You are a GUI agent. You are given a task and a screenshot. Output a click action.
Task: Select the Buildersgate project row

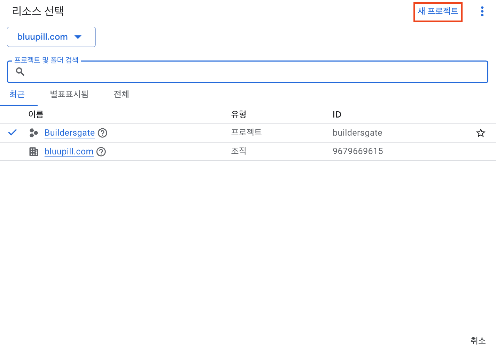(x=69, y=132)
